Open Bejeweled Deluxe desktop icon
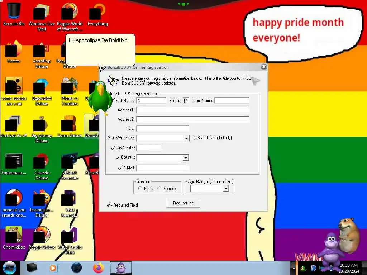The width and height of the screenshot is (367, 275). [42, 91]
